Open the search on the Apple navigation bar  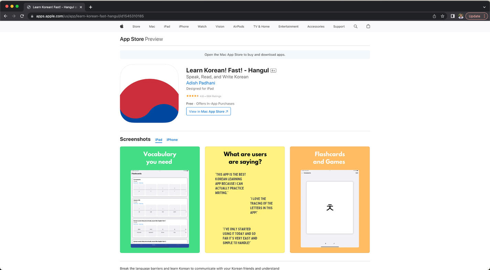[x=356, y=26]
